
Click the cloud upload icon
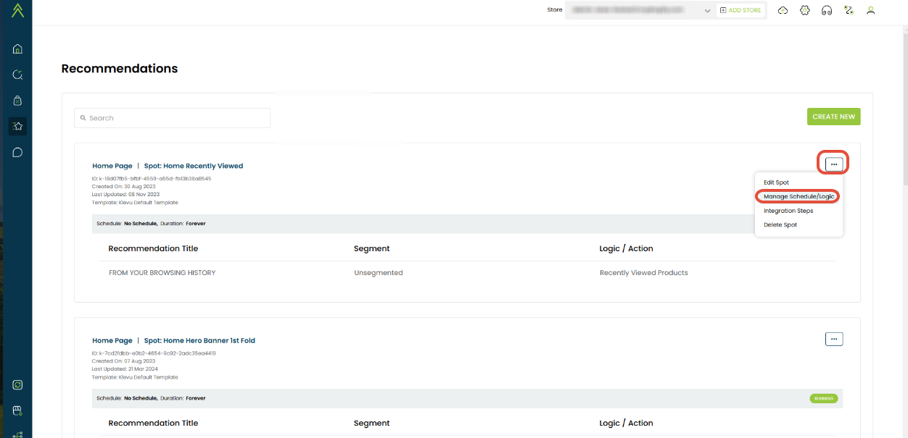(x=783, y=11)
